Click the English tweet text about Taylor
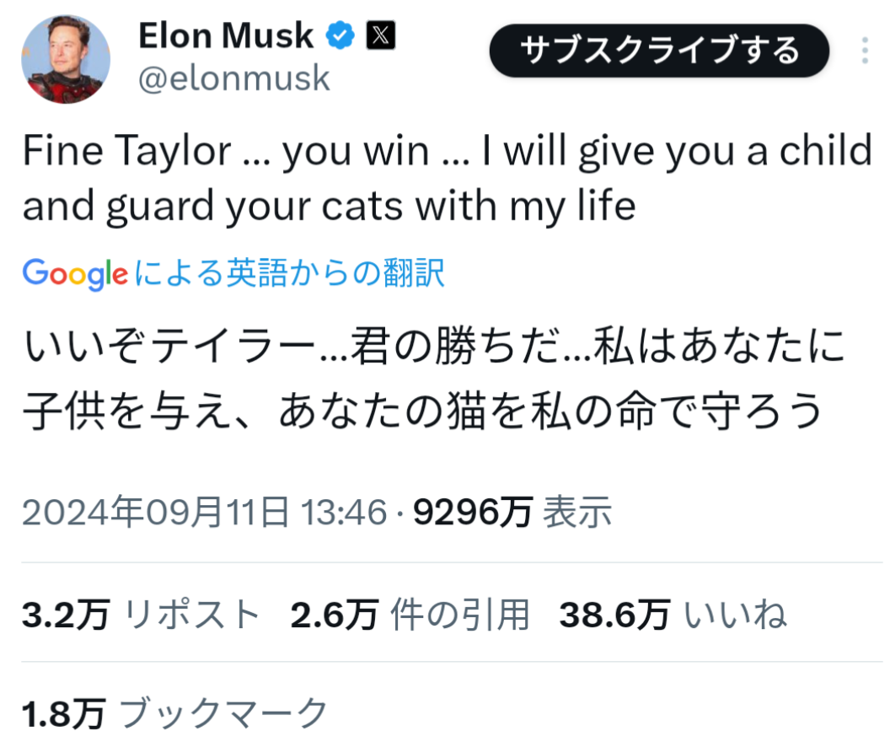Screen dimensions: 890x747 (x=448, y=178)
